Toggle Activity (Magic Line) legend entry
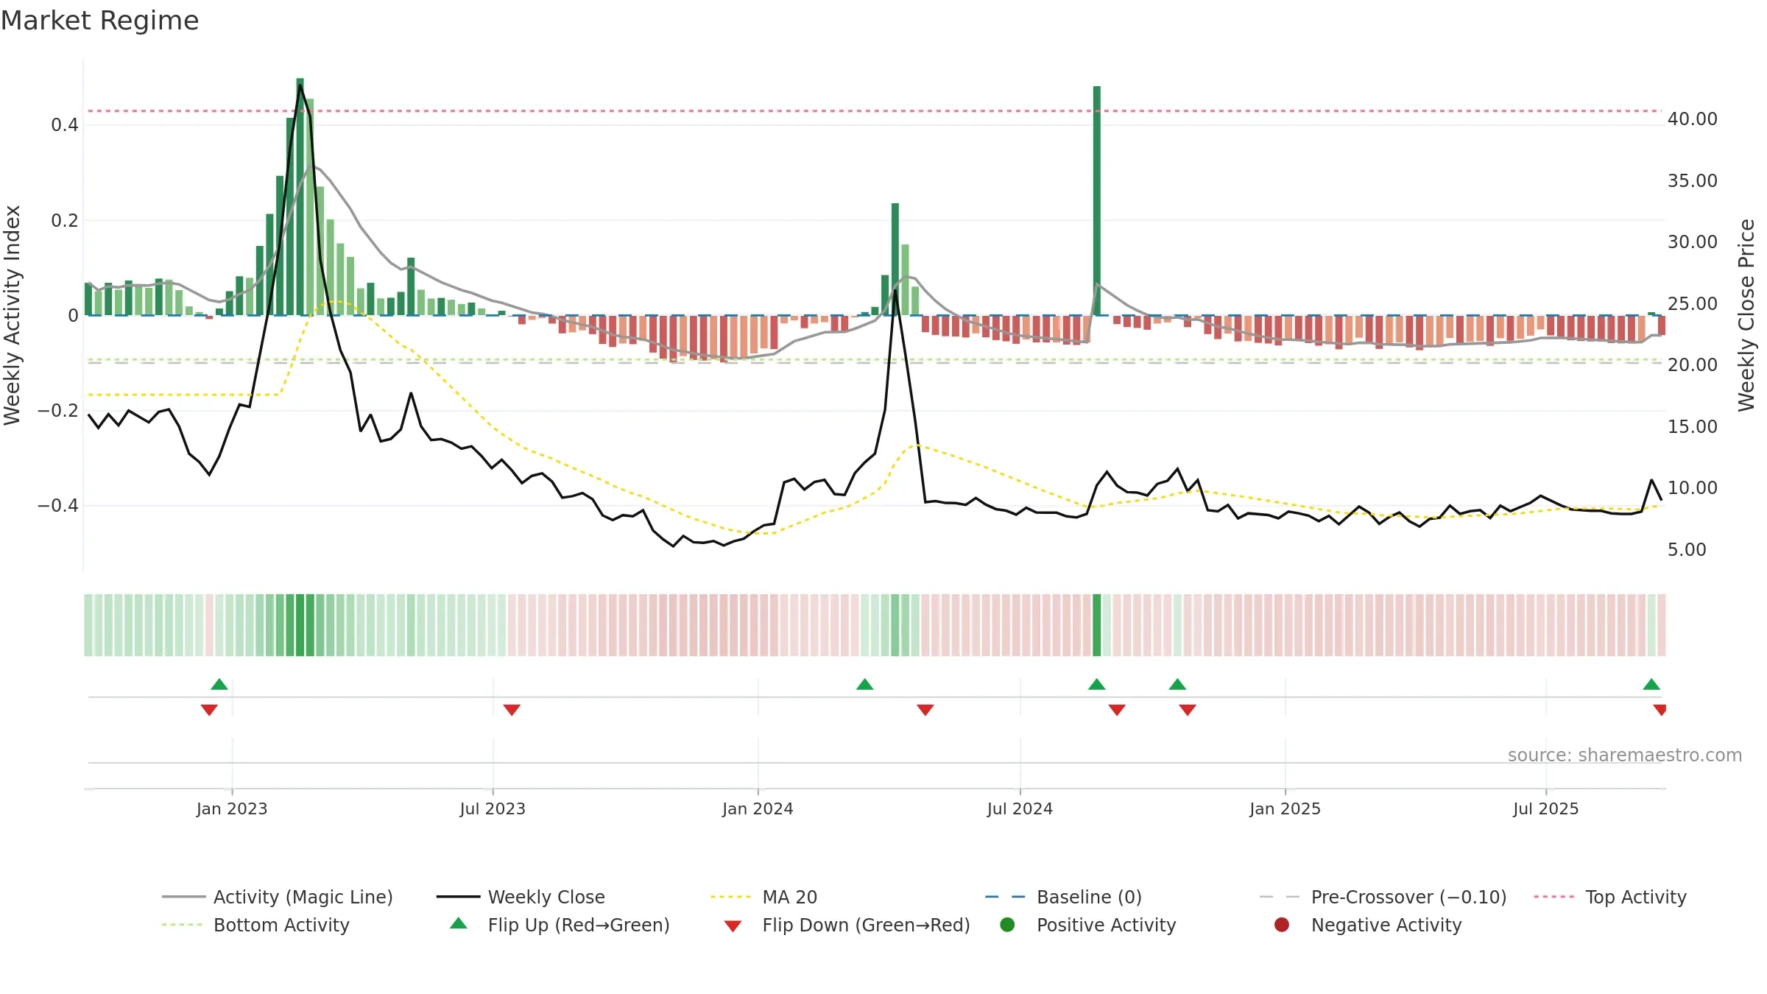This screenshot has height=994, width=1767. pos(278,897)
